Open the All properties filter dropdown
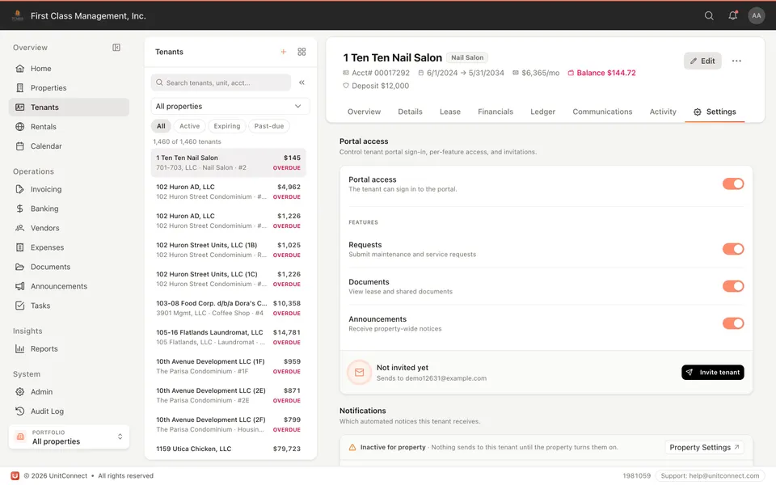Screen dimensions: 776x485 [x=230, y=107]
